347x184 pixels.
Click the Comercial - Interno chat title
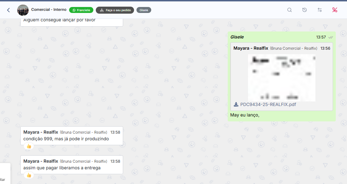coord(49,9)
